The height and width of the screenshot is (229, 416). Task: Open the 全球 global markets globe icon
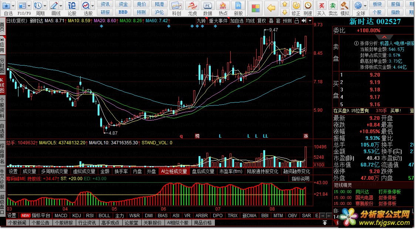358,5
